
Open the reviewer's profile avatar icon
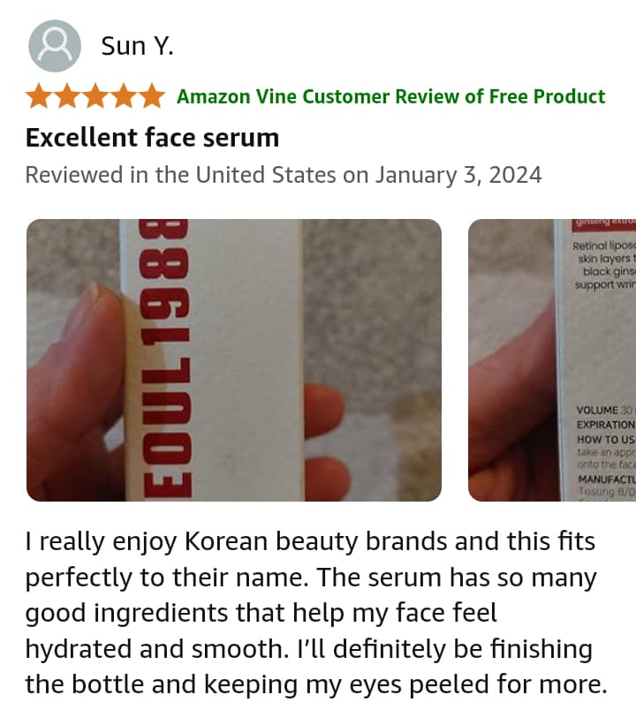(x=55, y=46)
